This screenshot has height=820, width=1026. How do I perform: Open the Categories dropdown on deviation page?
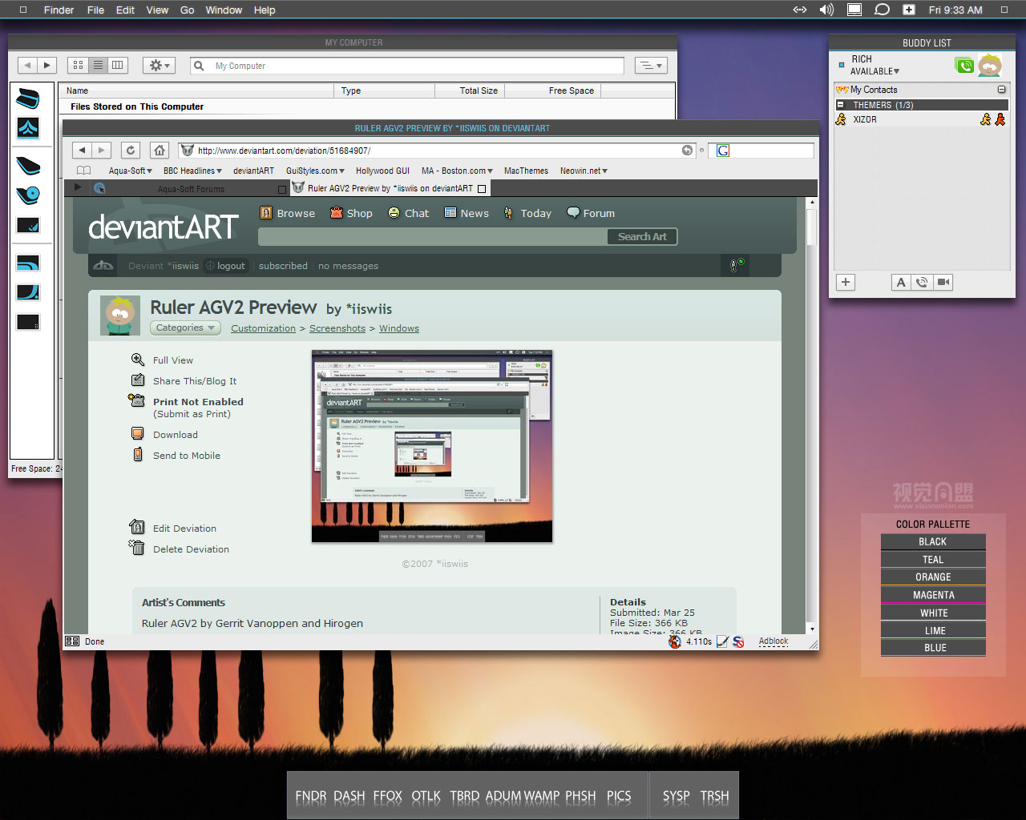coord(186,328)
